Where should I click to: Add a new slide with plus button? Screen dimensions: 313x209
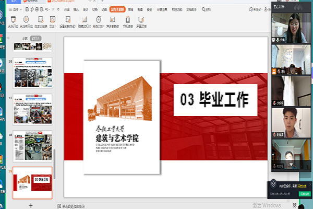[x=31, y=205]
